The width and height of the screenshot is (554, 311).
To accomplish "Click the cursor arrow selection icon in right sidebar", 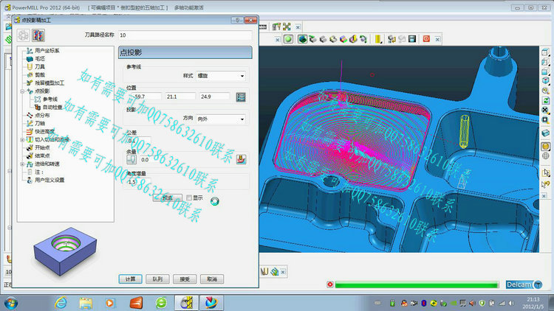I will tap(546, 172).
